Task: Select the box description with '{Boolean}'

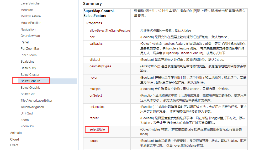Action: [x=184, y=37]
